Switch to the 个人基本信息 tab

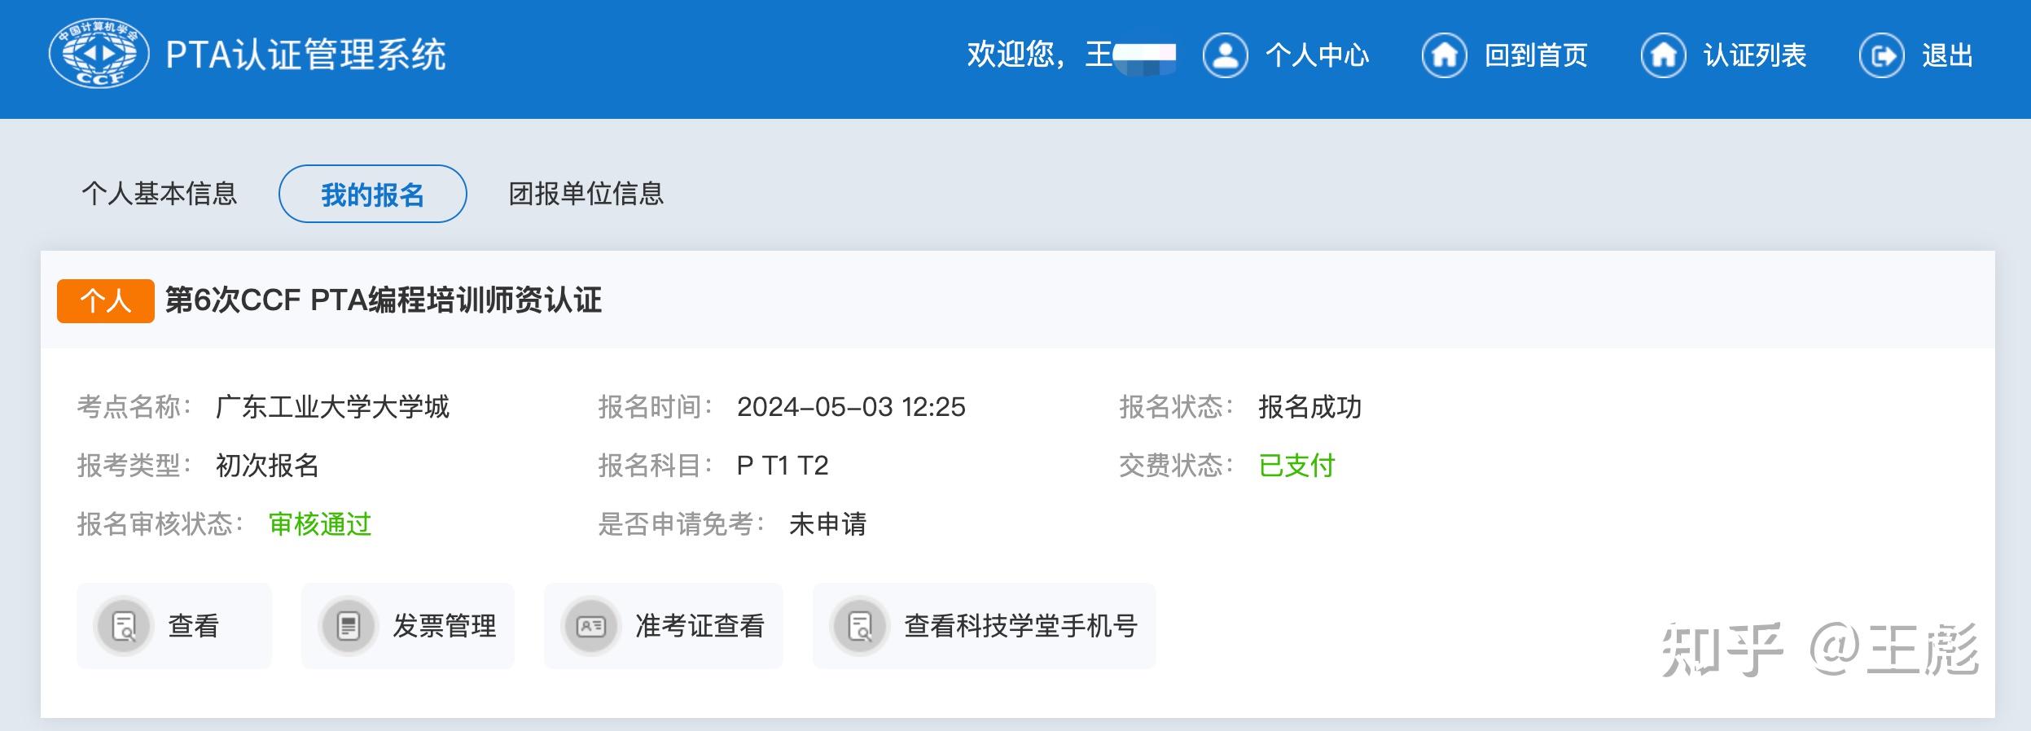160,194
